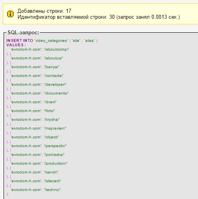Click the '/krysha/' alias value
Image resolution: width=198 pixels, height=199 pixels.
(x=52, y=120)
